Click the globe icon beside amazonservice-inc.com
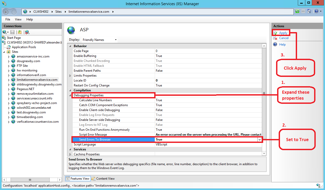 point(13,56)
